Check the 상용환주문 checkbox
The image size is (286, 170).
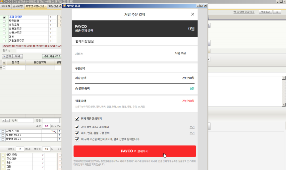click(4, 33)
